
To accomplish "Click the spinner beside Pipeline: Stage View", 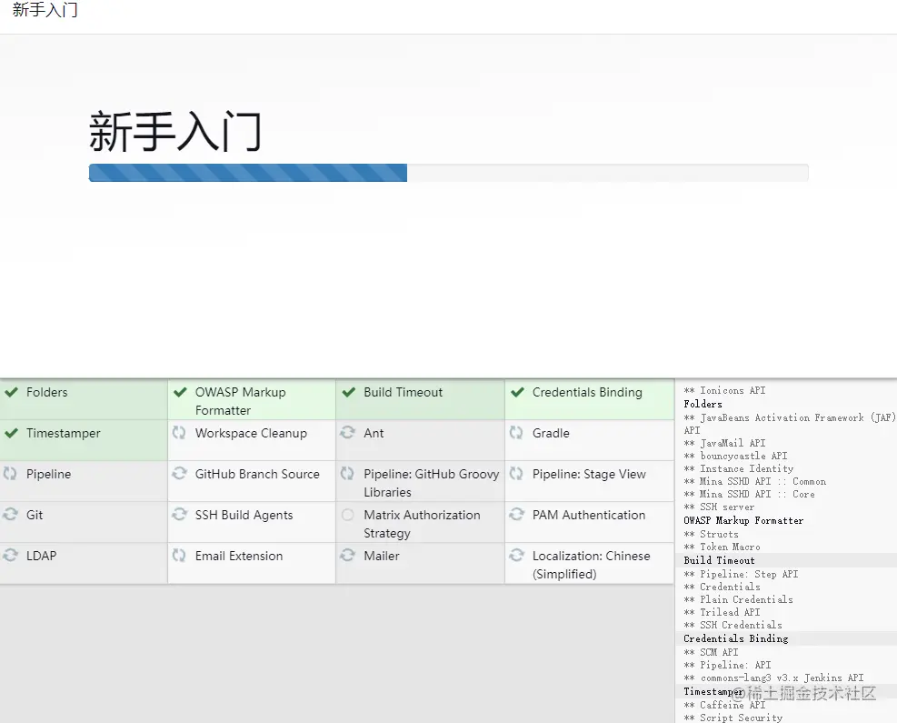I will [x=516, y=474].
